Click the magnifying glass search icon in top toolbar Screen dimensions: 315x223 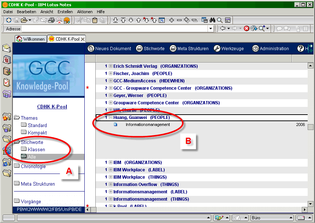tap(220, 20)
